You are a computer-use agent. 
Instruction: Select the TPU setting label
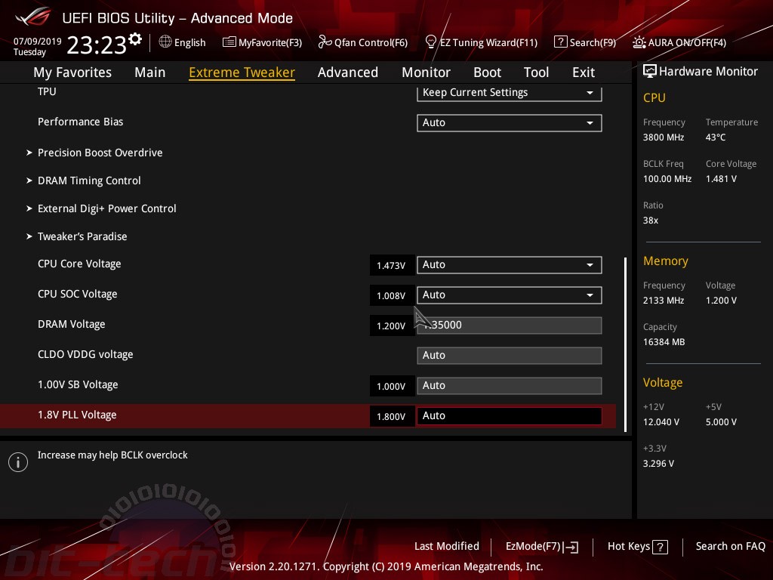click(47, 91)
